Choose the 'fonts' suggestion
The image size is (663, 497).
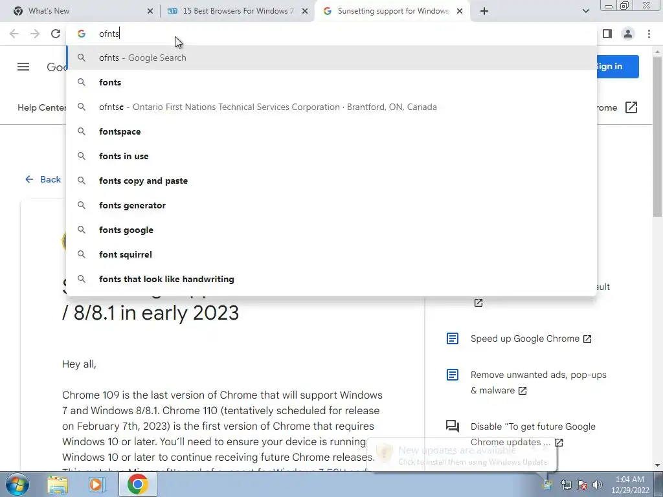pyautogui.click(x=331, y=82)
